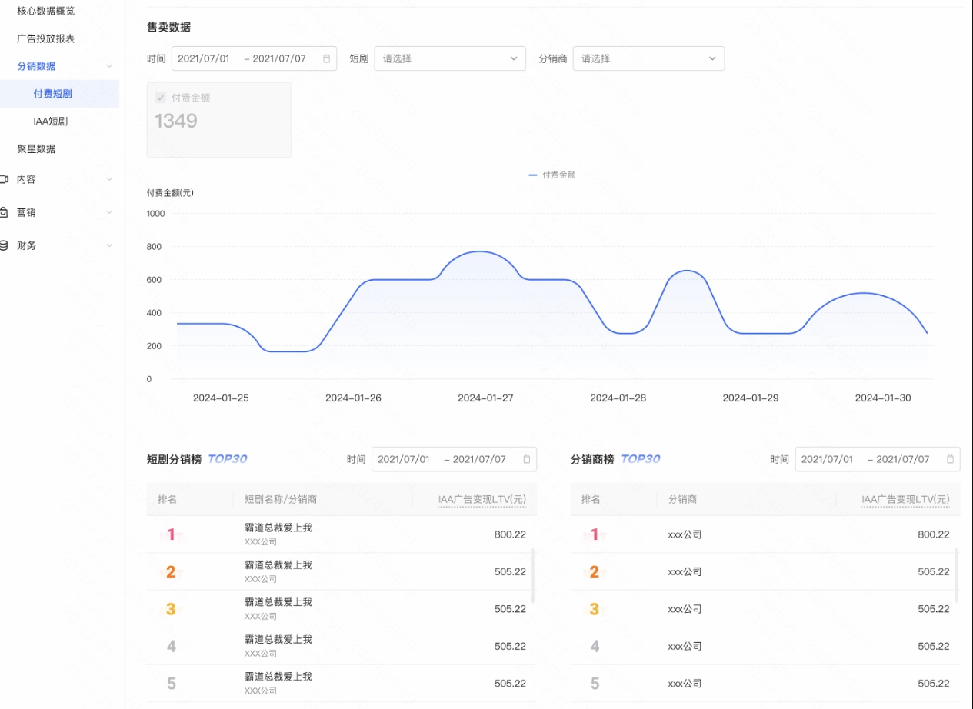Click rank 3 badge in 分销商榜
Image resolution: width=973 pixels, height=709 pixels.
(594, 609)
